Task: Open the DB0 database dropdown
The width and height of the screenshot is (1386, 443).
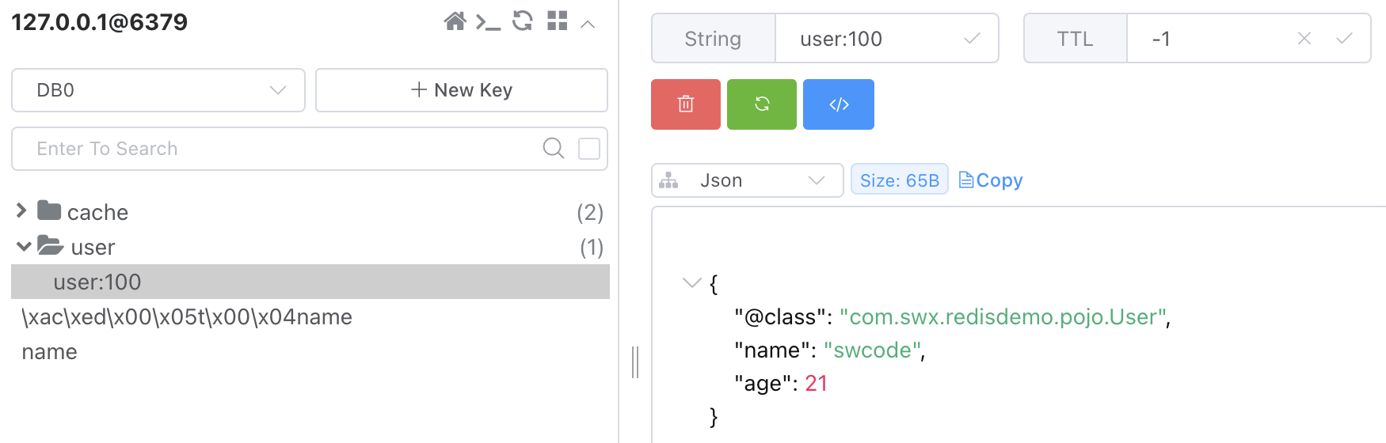Action: [158, 90]
